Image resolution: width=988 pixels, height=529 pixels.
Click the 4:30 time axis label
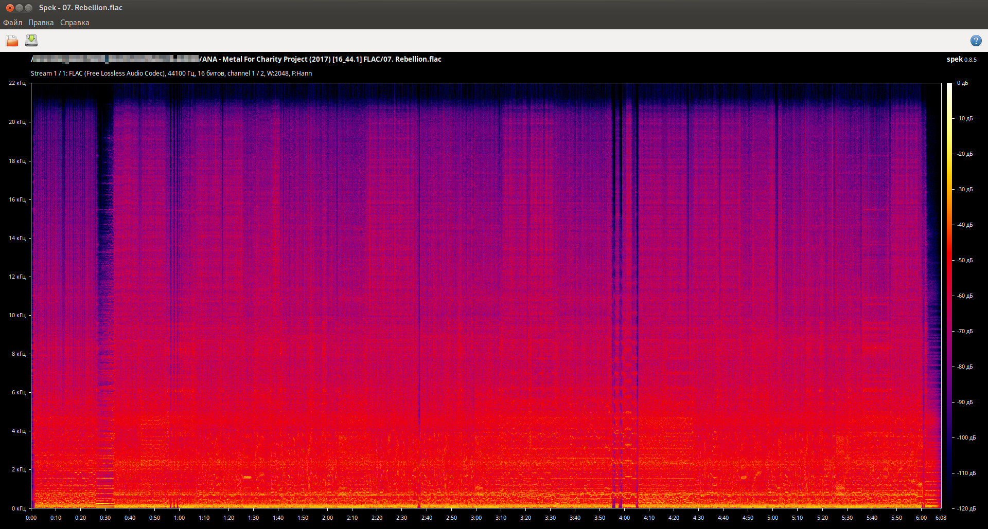tap(699, 518)
